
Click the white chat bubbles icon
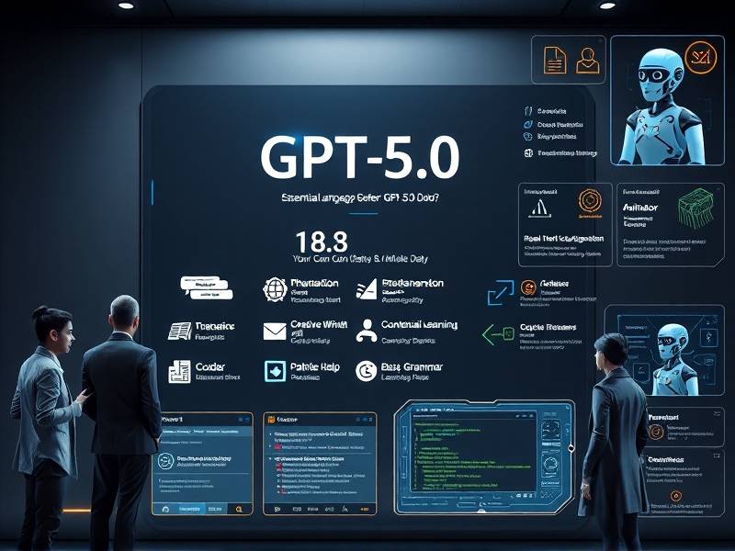click(x=207, y=287)
